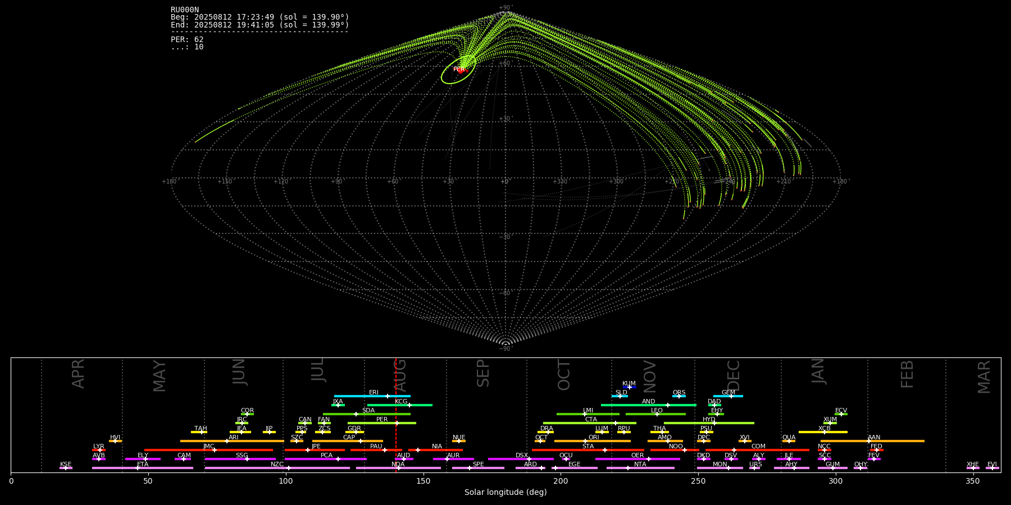Screen dimensions: 1011x505
Task: Click the 150 tick on solar longitude axis
Action: 423,481
